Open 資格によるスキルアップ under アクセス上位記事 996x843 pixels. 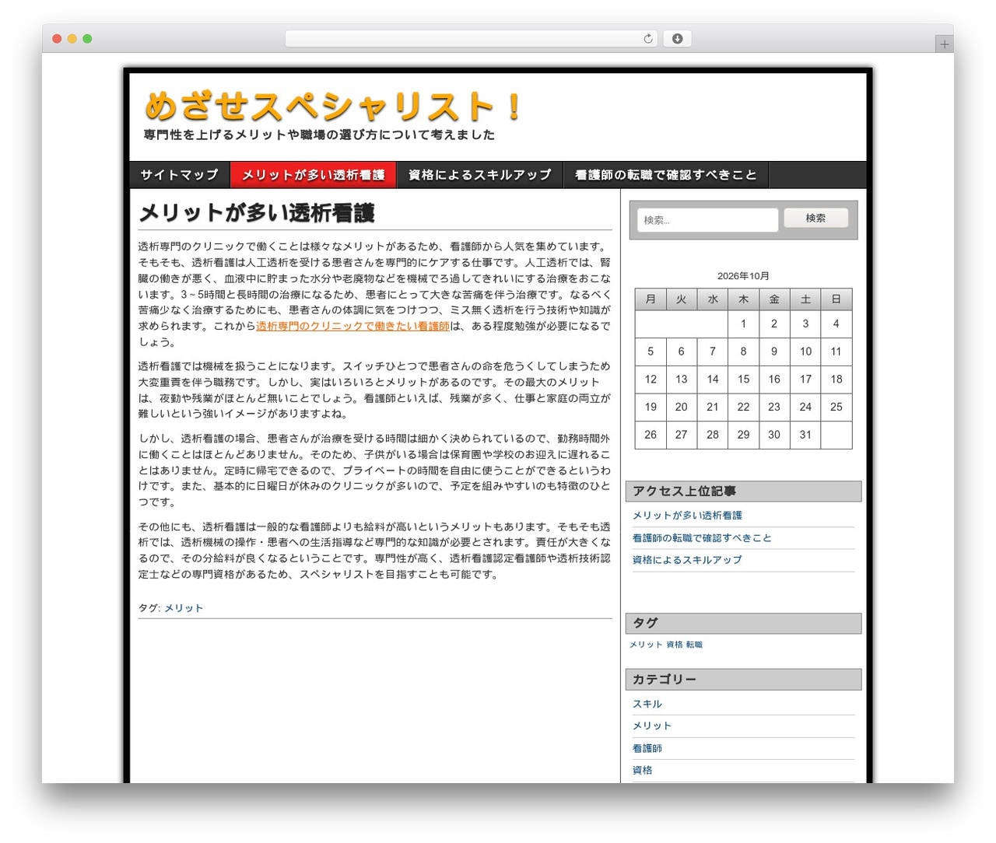coord(687,560)
